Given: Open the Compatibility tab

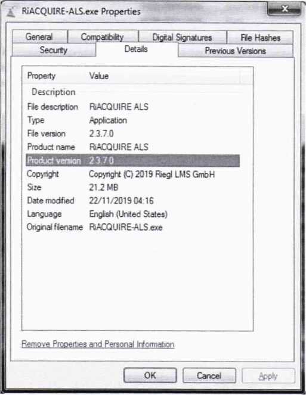Looking at the screenshot, I should [x=103, y=37].
